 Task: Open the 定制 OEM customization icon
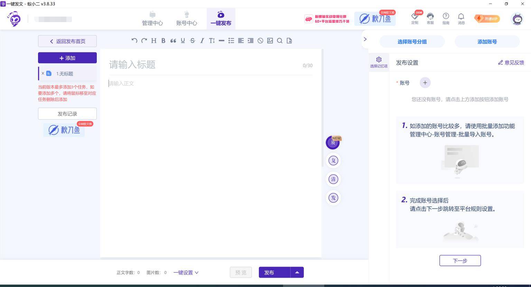(x=415, y=18)
